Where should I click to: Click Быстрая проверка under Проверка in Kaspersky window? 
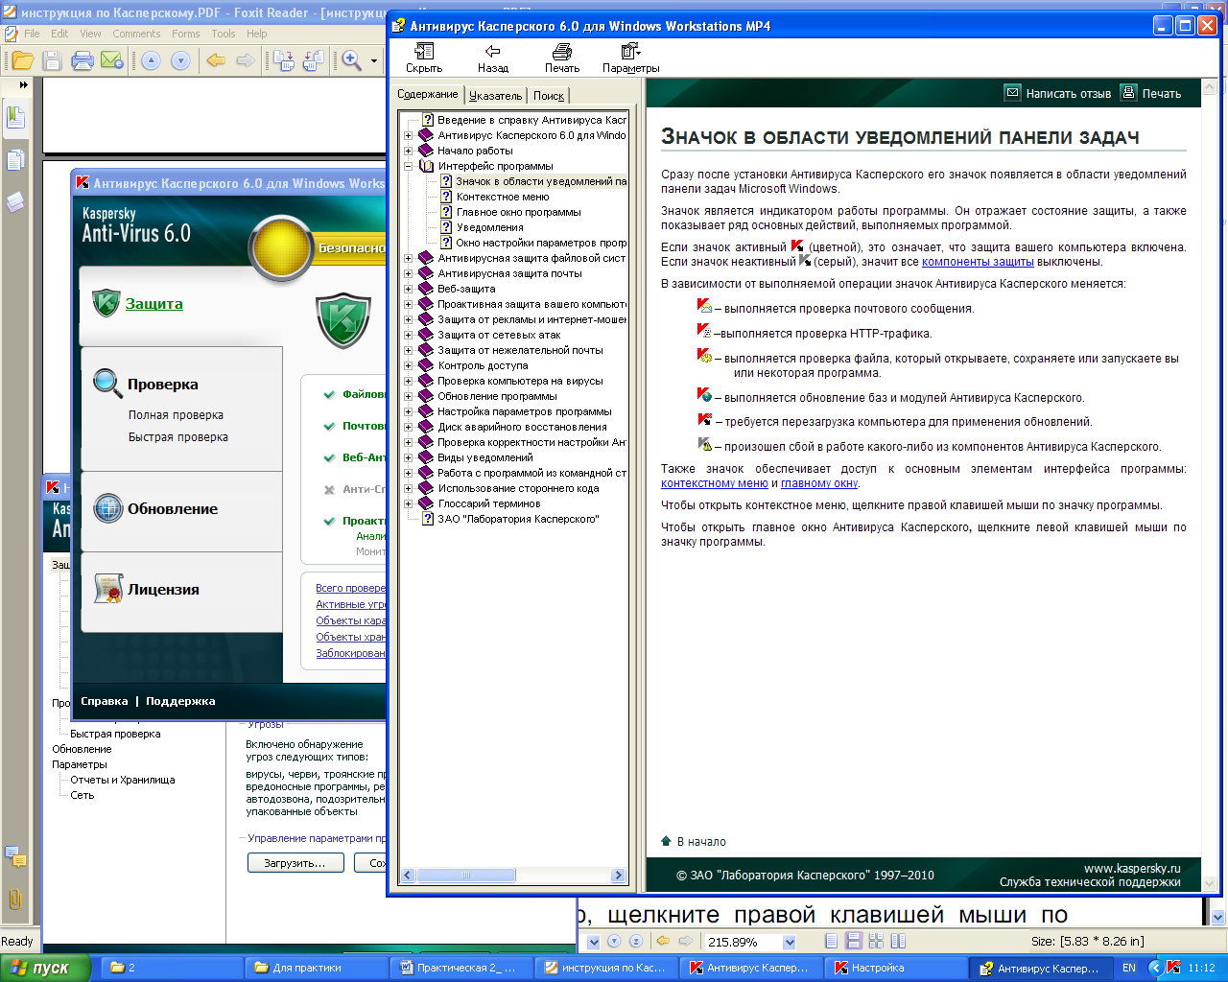coord(178,437)
